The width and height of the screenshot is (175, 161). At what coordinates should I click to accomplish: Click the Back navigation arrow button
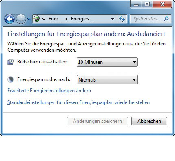tap(9, 19)
